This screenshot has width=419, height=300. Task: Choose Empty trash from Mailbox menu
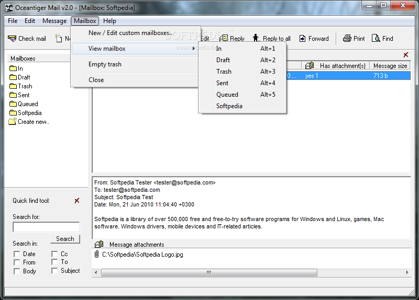point(135,64)
